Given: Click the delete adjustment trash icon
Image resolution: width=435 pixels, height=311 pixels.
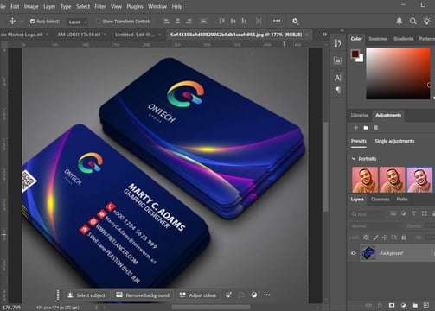Looking at the screenshot, I should pos(375,128).
